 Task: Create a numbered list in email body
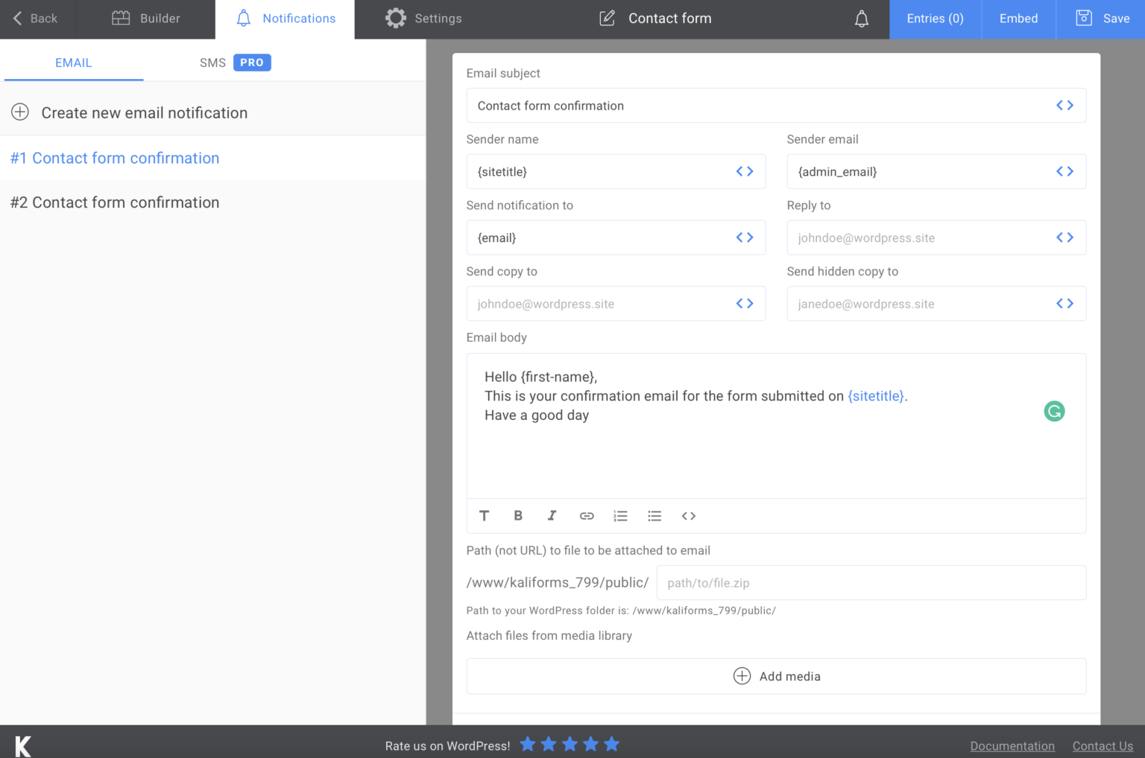point(620,515)
